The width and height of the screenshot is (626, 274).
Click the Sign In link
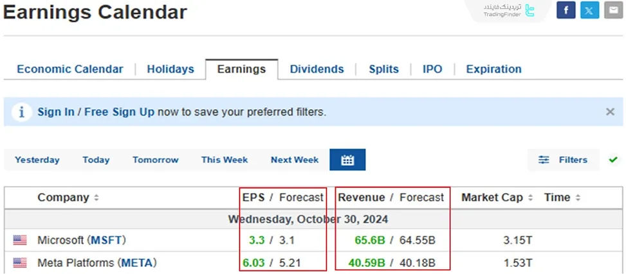(x=56, y=112)
